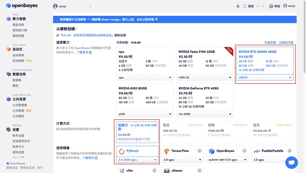Click the OpenBayes logo
This screenshot has height=173, width=306.
tap(22, 6)
